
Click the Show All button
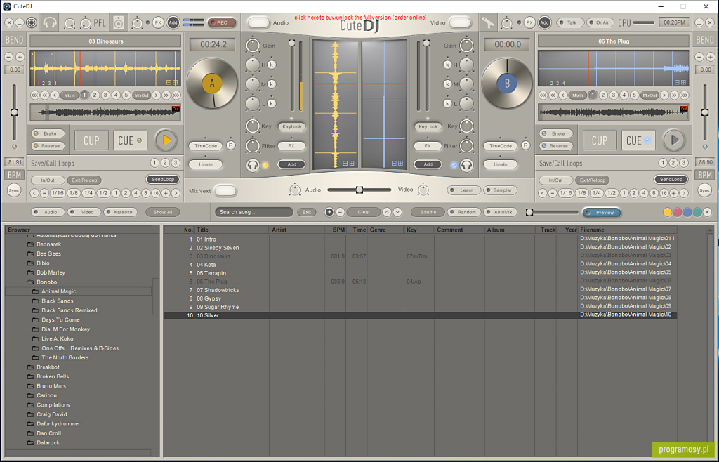click(x=163, y=212)
